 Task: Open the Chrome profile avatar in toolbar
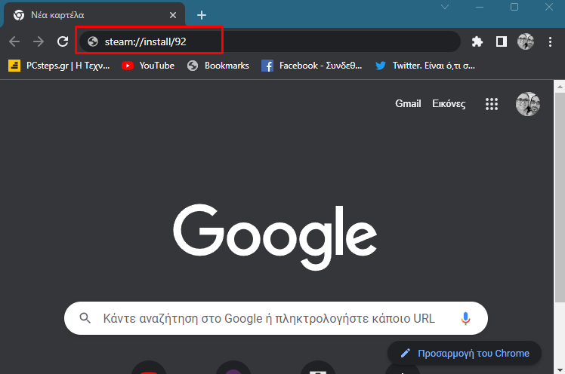(x=526, y=41)
